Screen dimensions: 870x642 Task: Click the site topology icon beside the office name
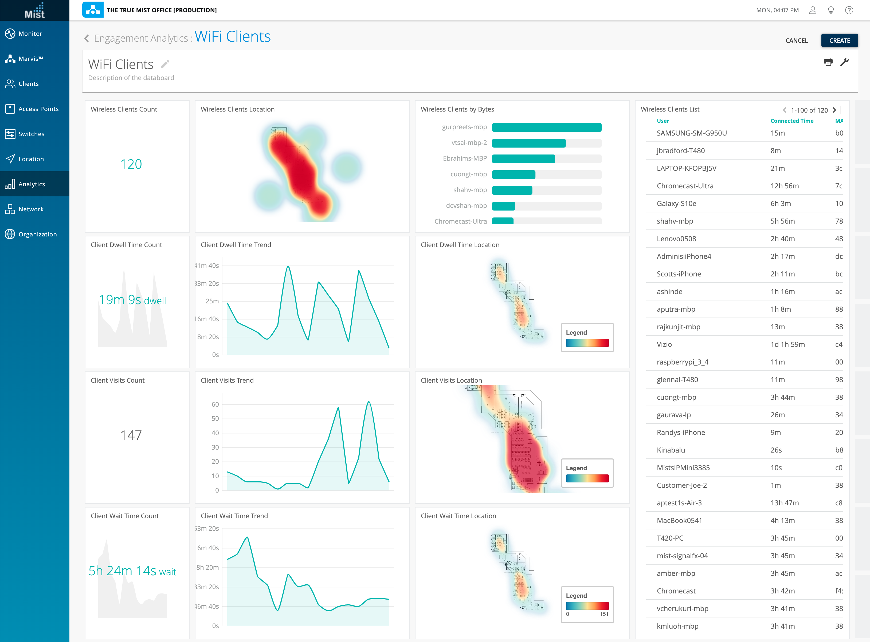(x=93, y=10)
